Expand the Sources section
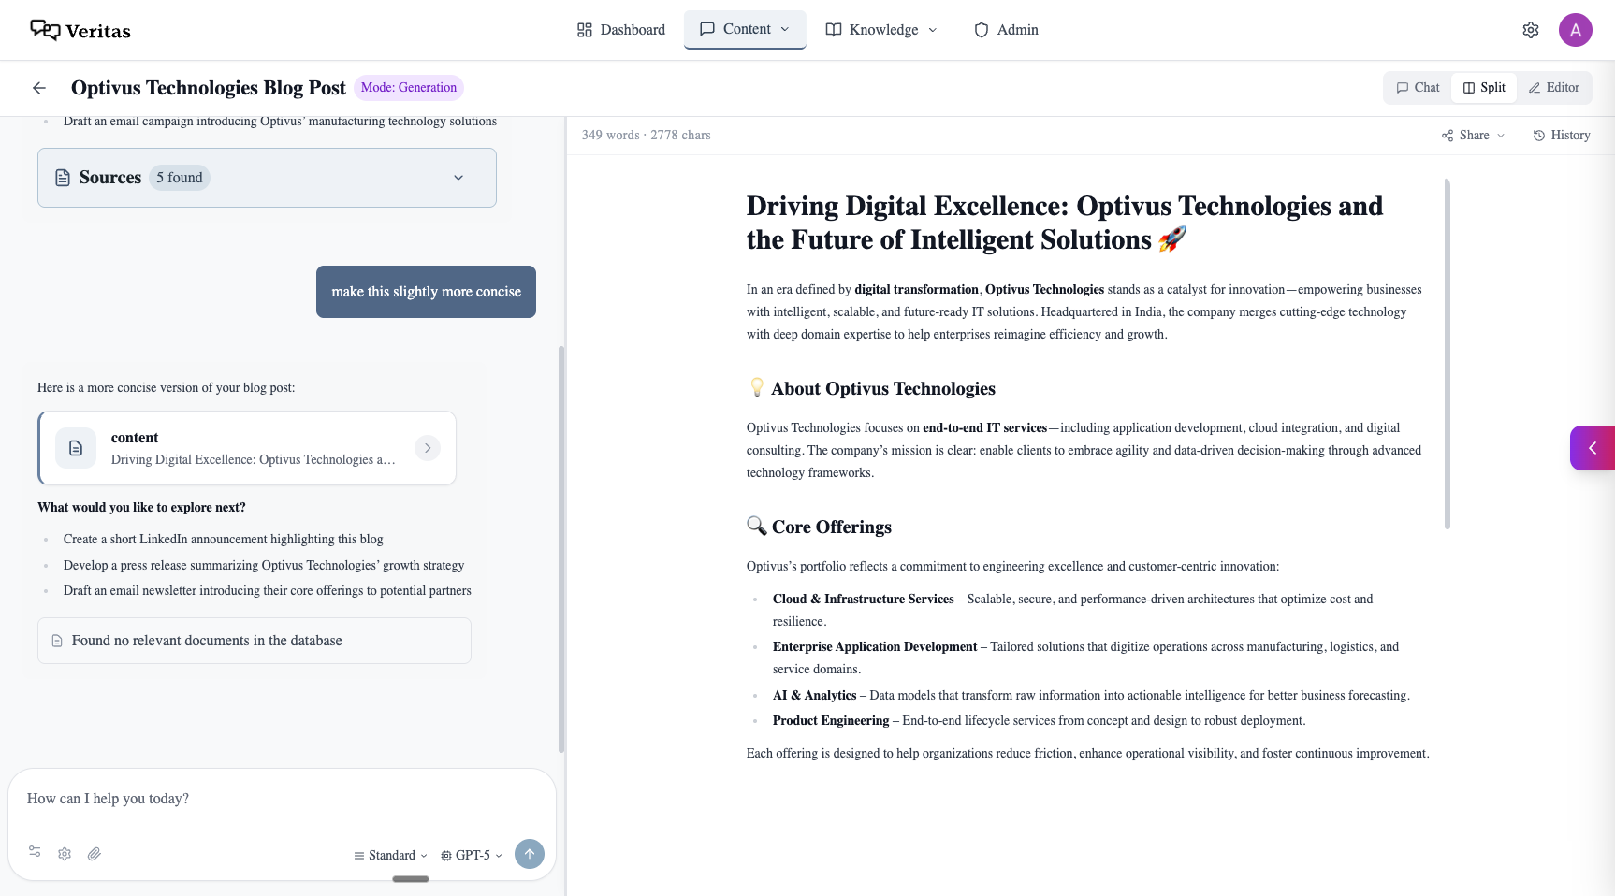Image resolution: width=1615 pixels, height=896 pixels. tap(458, 177)
